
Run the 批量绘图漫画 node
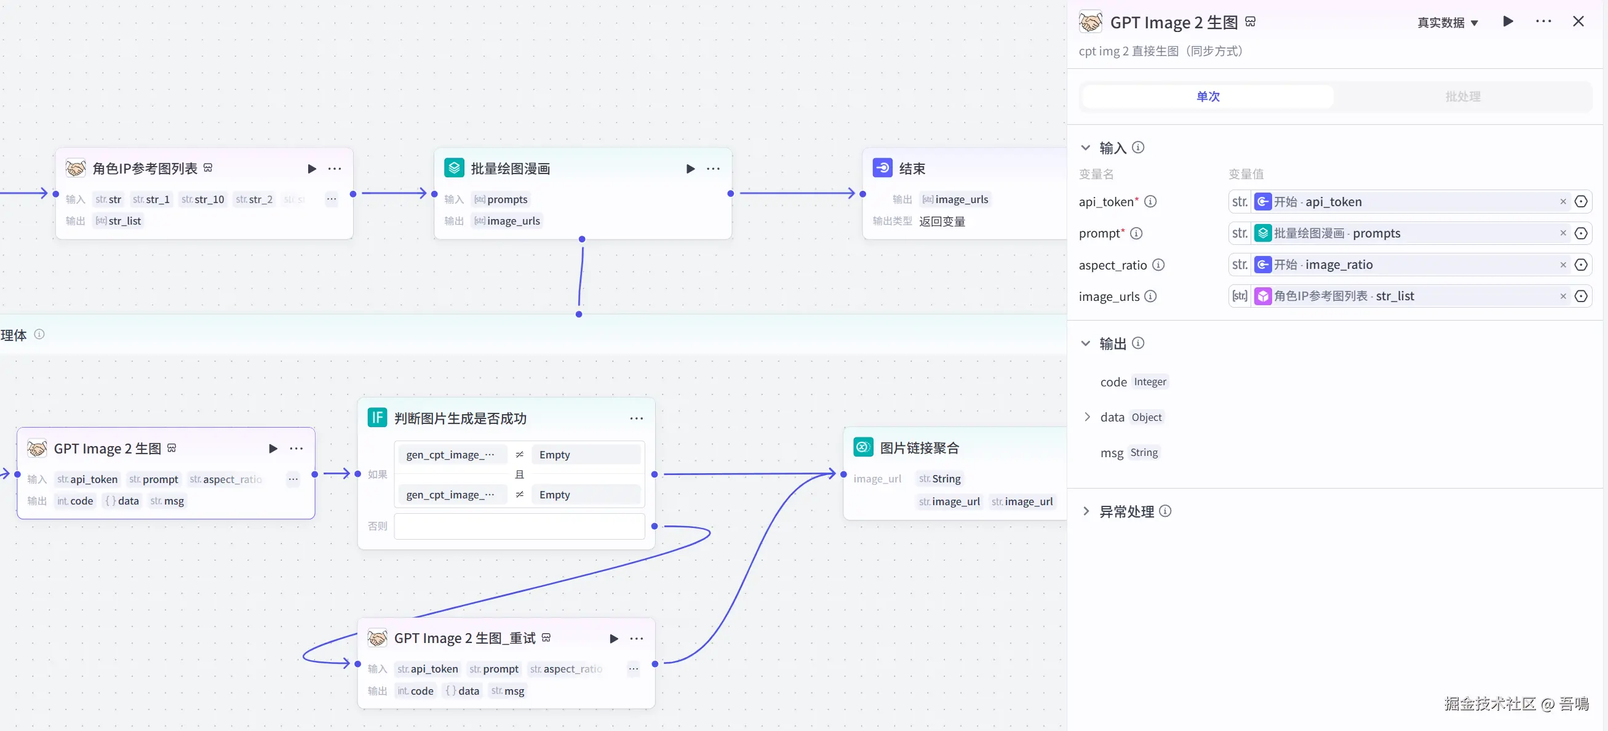690,169
